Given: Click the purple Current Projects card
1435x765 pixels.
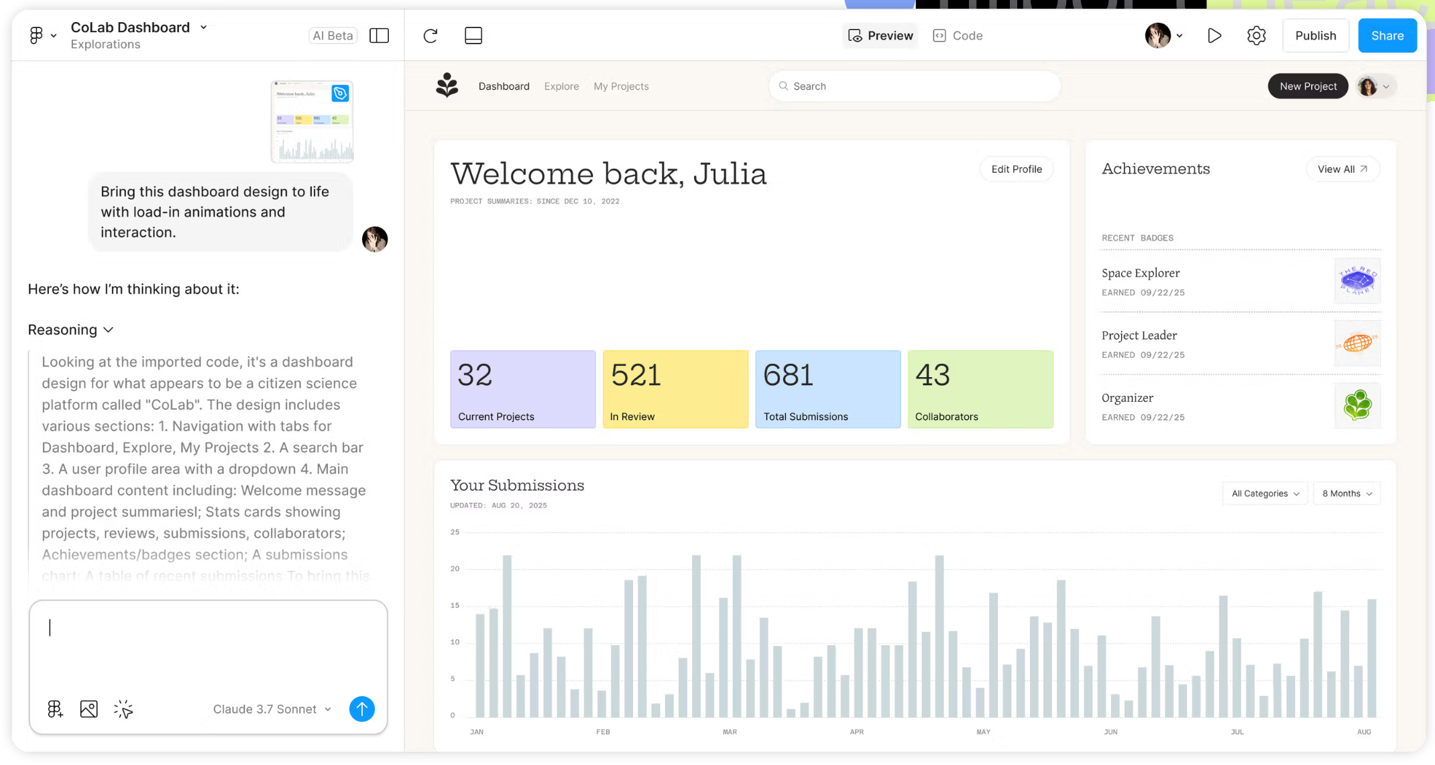Looking at the screenshot, I should pos(522,389).
